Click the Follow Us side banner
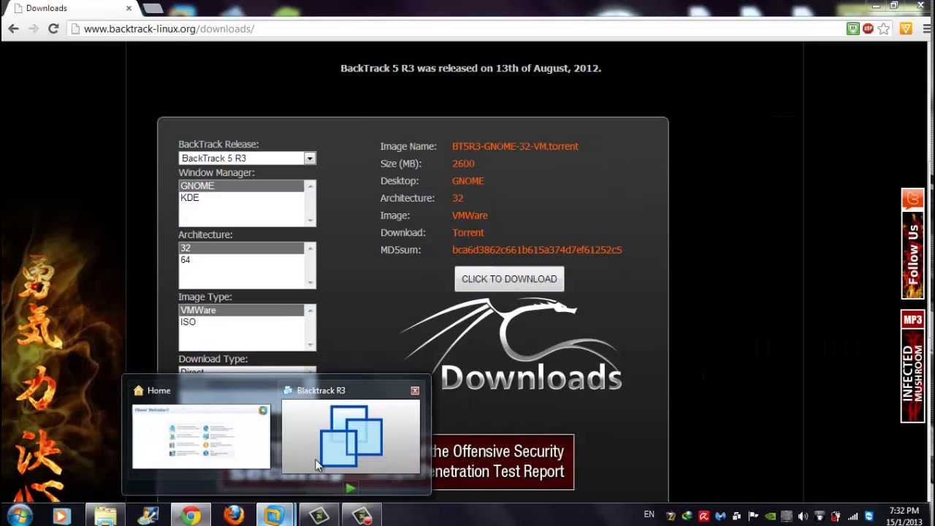Screen dimensions: 935x526 [x=912, y=244]
